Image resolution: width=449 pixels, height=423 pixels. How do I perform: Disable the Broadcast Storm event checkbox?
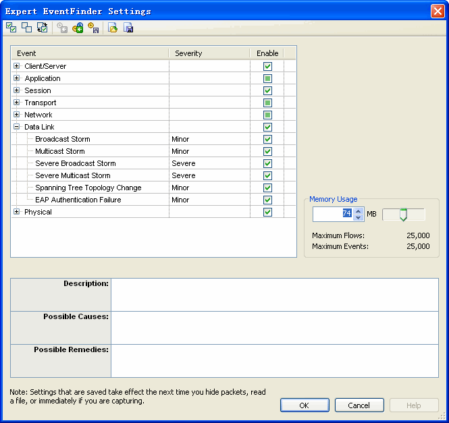coord(267,139)
